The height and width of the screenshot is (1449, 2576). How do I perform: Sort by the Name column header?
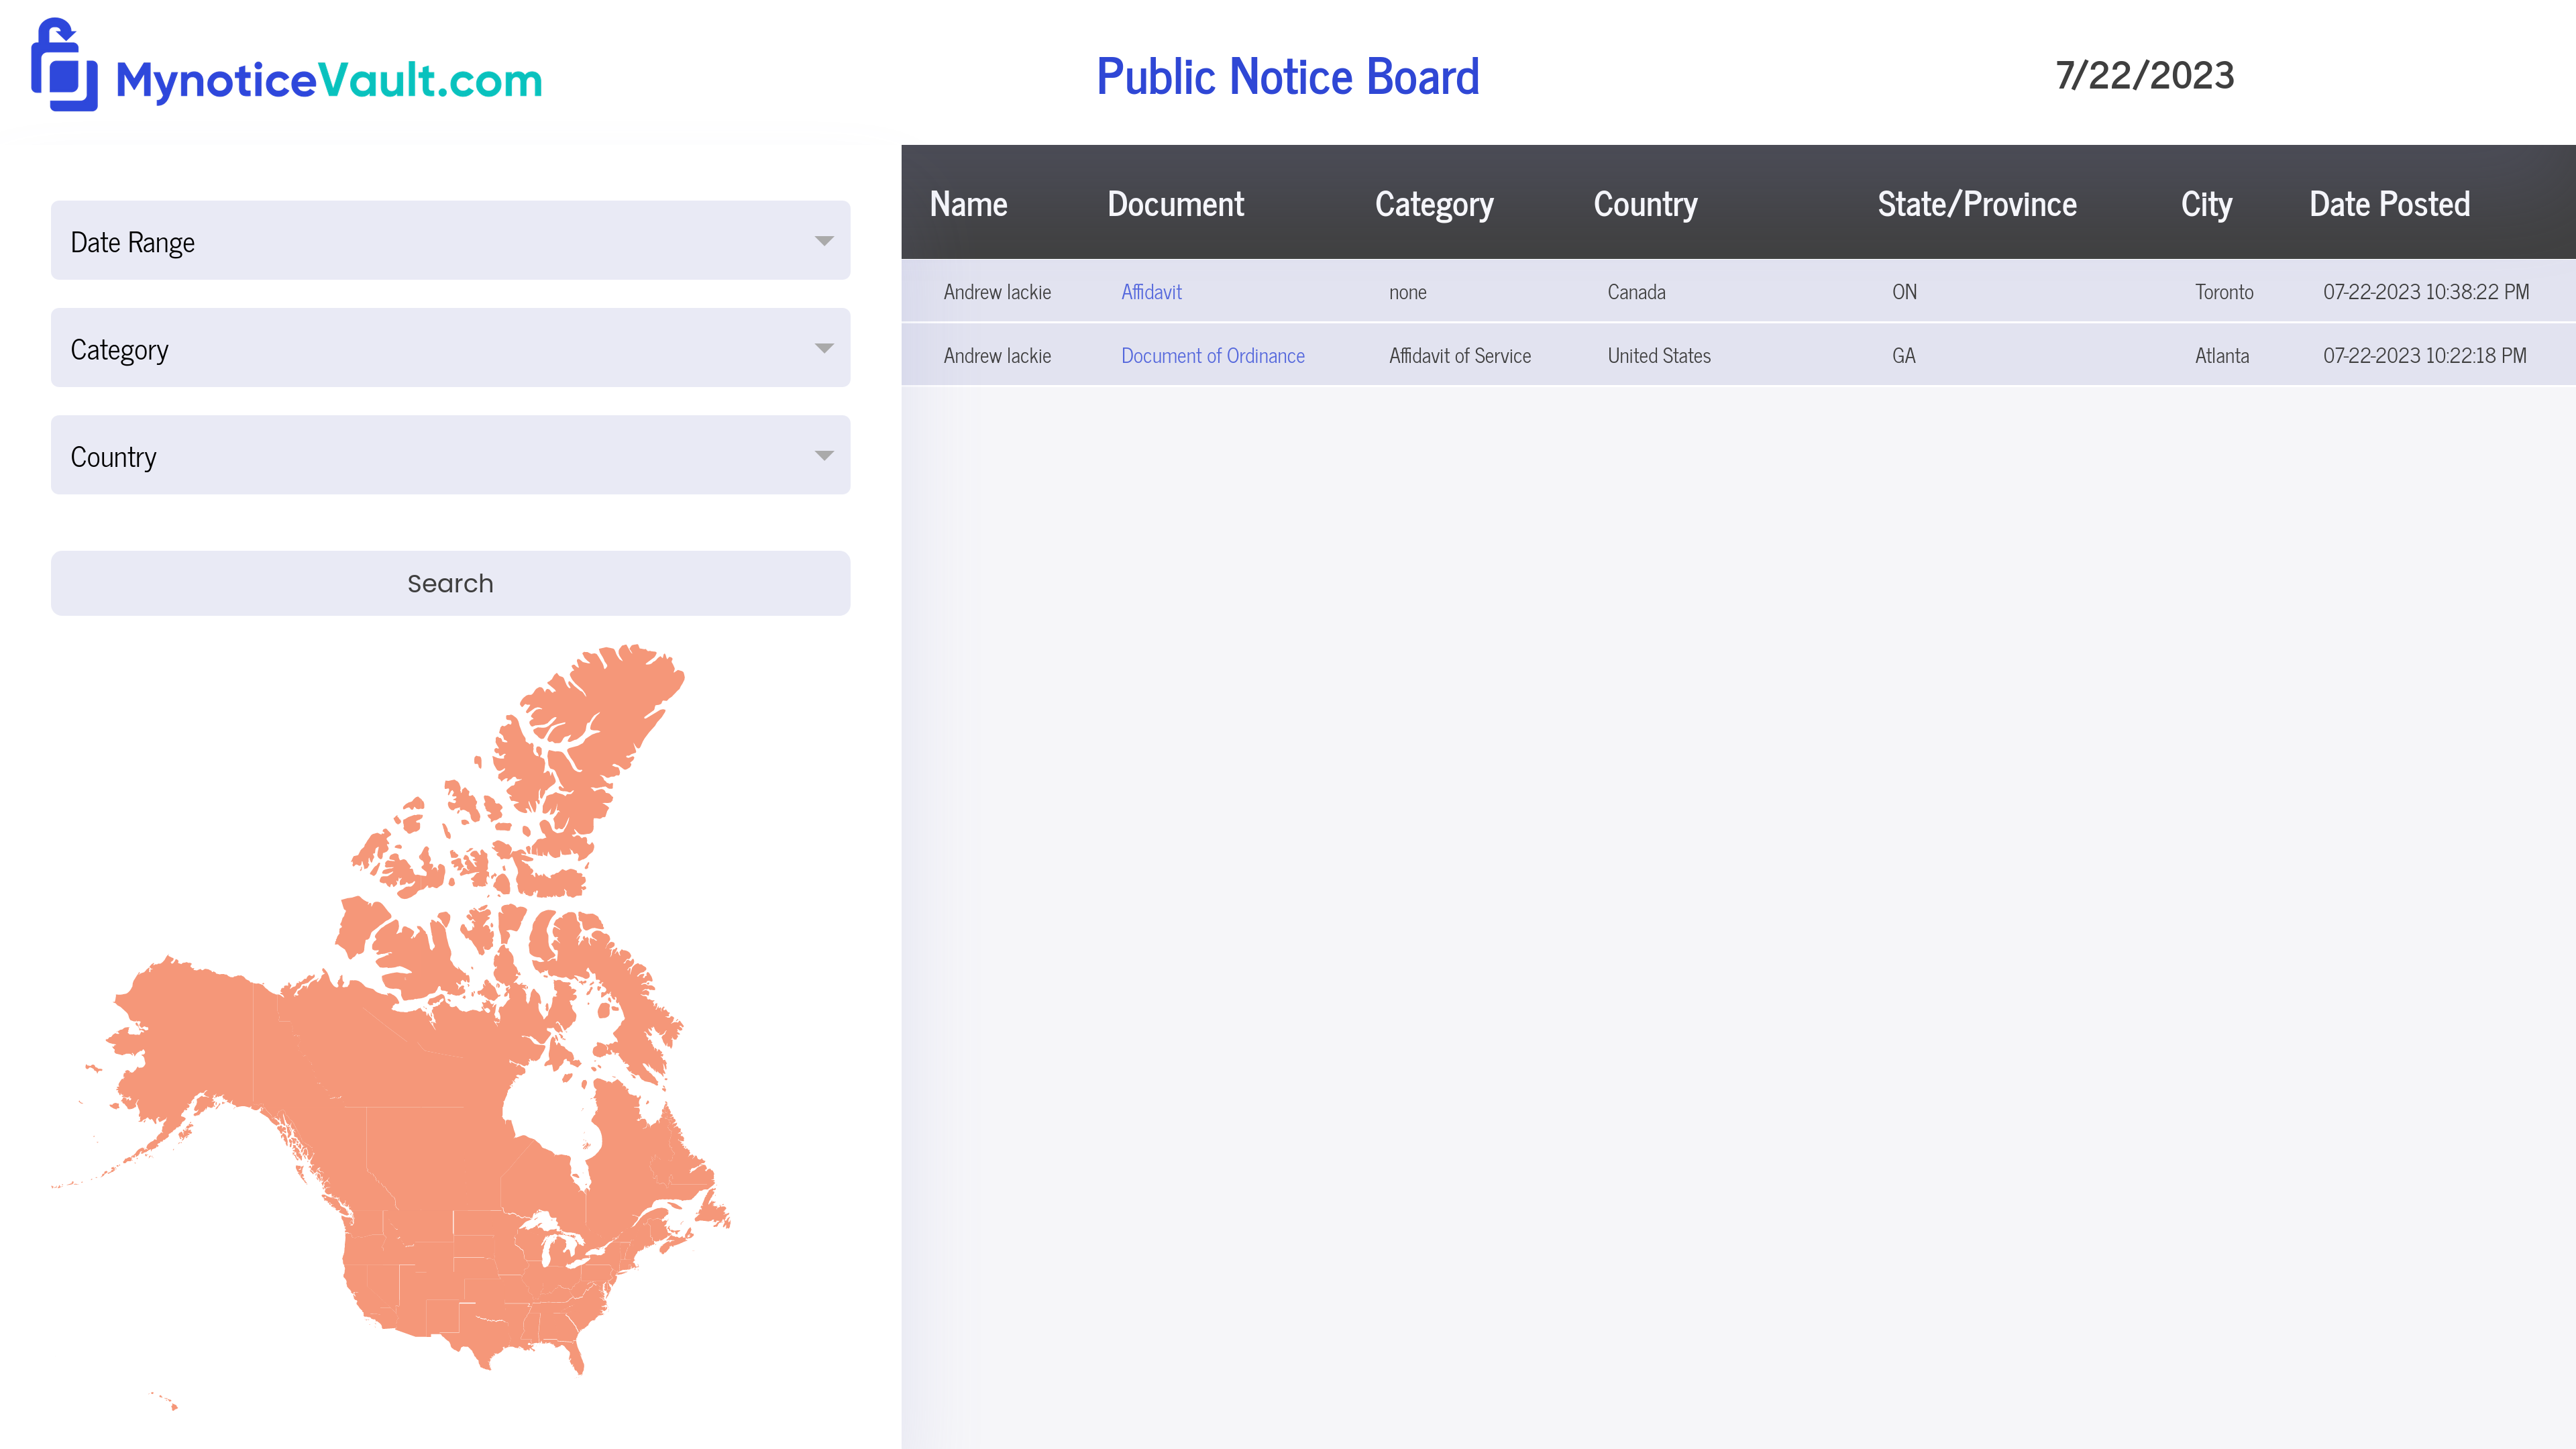(968, 204)
